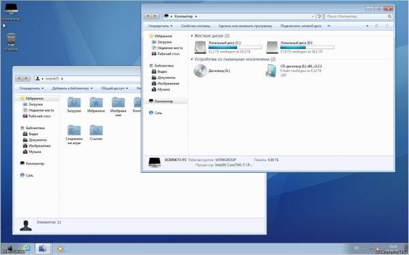Click Подключить сетевой диск
409x255 pixels.
pyautogui.click(x=301, y=26)
